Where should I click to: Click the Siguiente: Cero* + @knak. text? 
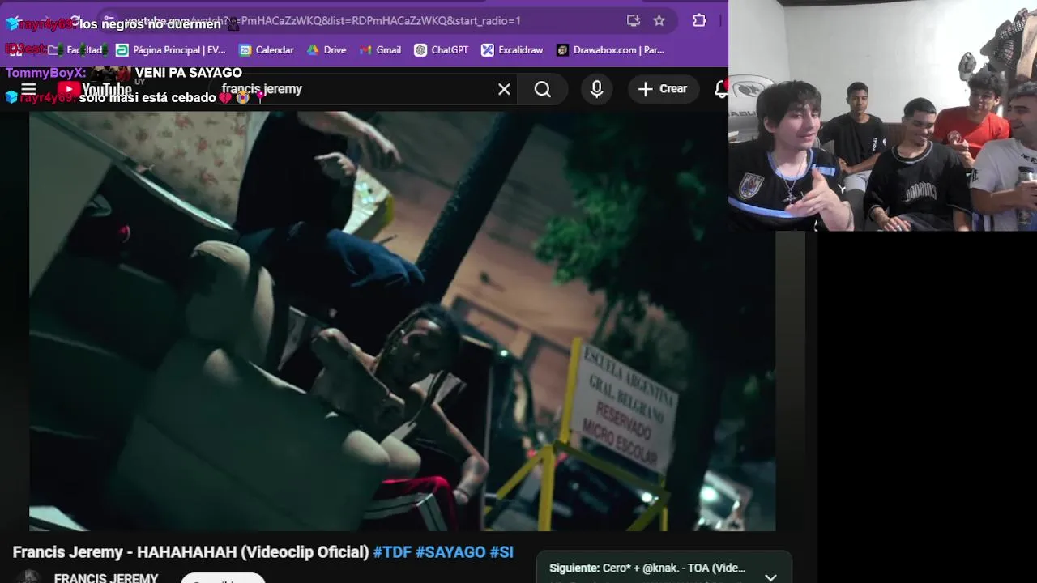point(647,568)
